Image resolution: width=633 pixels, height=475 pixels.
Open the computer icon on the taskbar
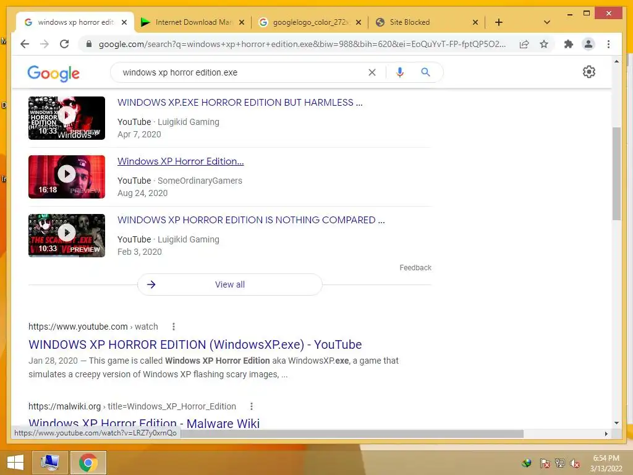(x=49, y=463)
